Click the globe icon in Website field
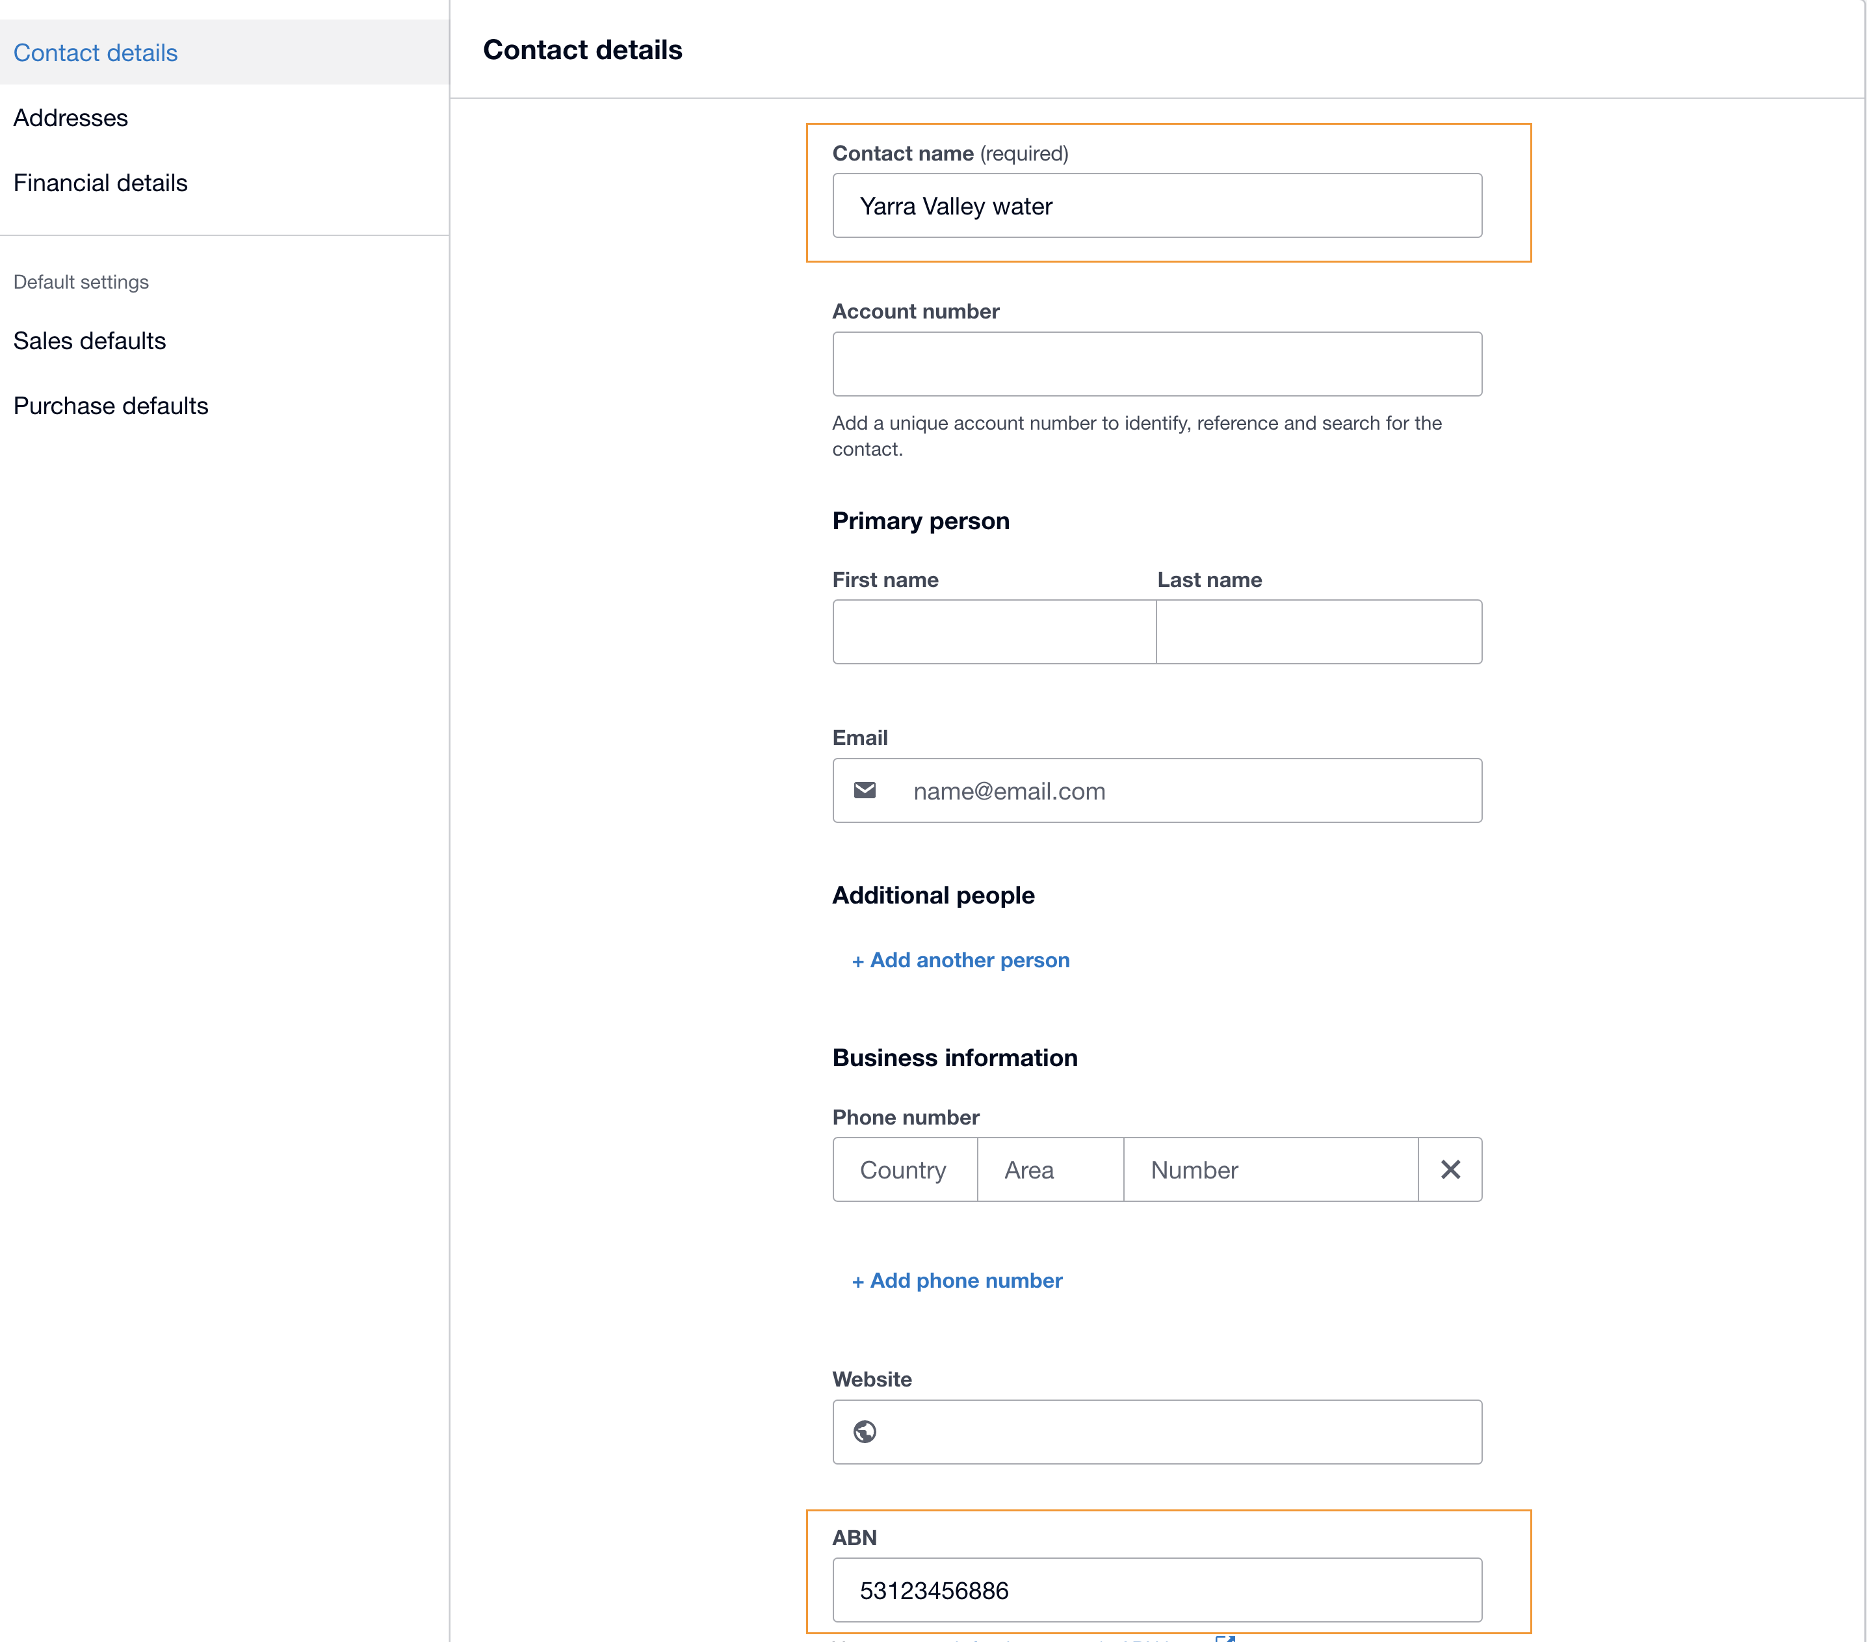Screen dimensions: 1867x1642 click(864, 1431)
